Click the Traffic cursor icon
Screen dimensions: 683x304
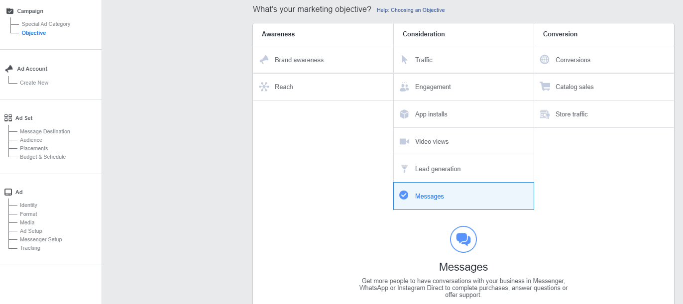point(404,59)
